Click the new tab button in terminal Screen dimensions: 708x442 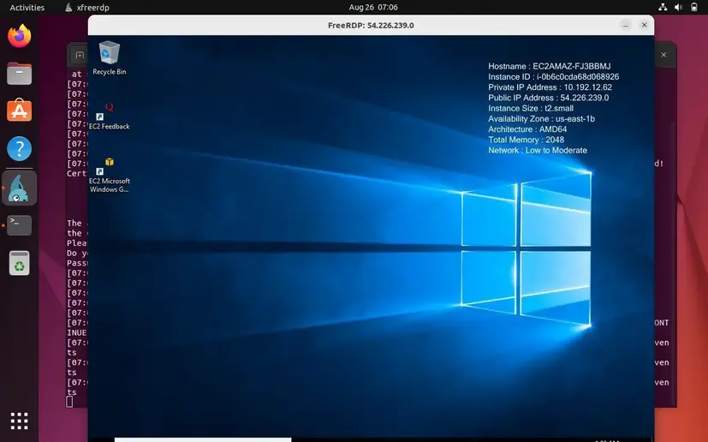click(79, 56)
